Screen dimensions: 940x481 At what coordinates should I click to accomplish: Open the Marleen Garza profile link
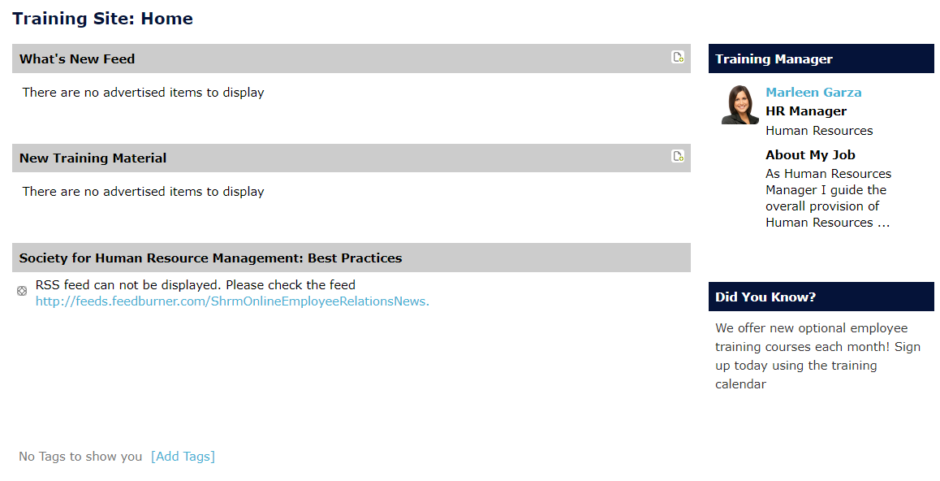click(x=813, y=93)
